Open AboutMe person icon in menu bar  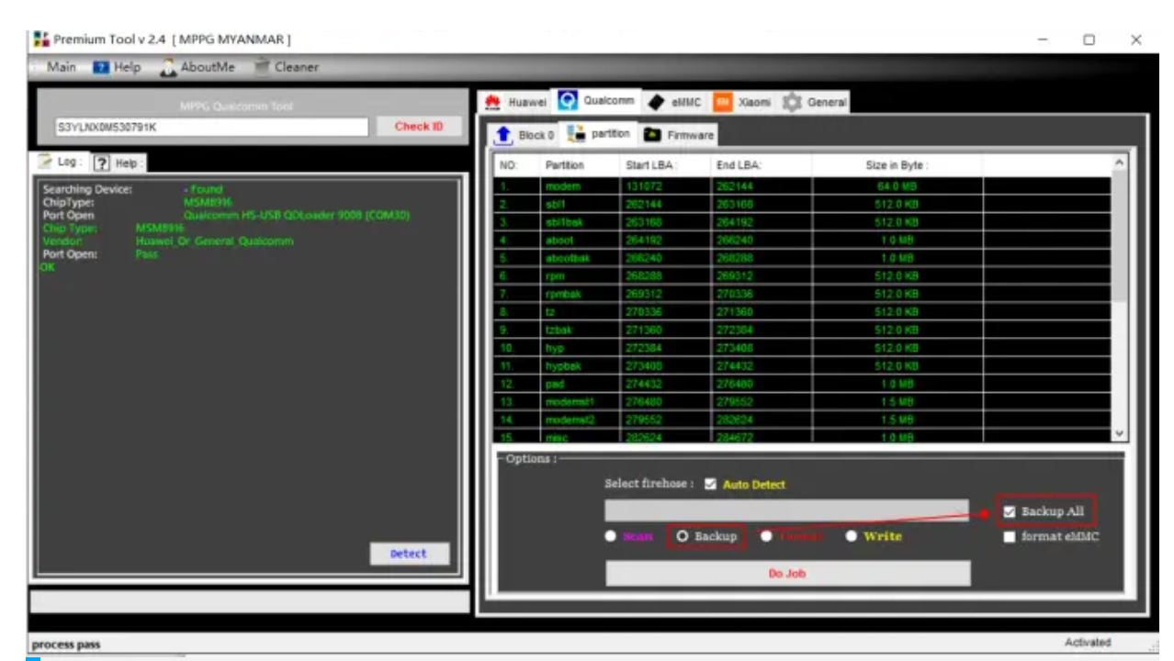click(168, 67)
